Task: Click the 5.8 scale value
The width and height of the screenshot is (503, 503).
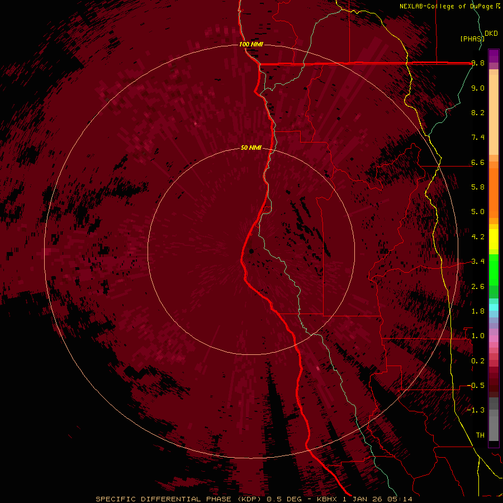Action: (478, 187)
